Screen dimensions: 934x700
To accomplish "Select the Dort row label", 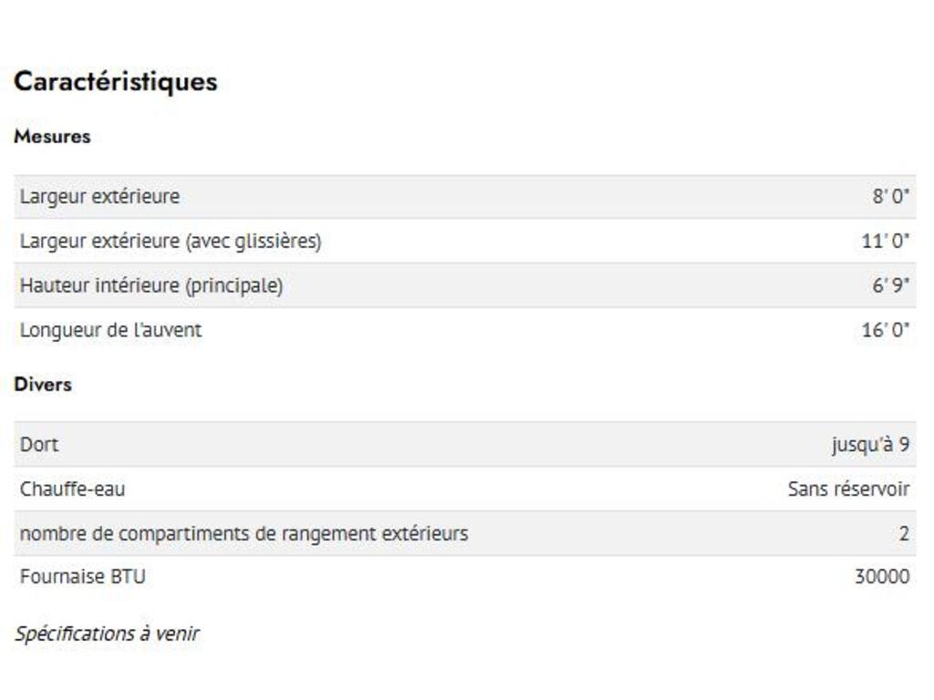I will 39,445.
